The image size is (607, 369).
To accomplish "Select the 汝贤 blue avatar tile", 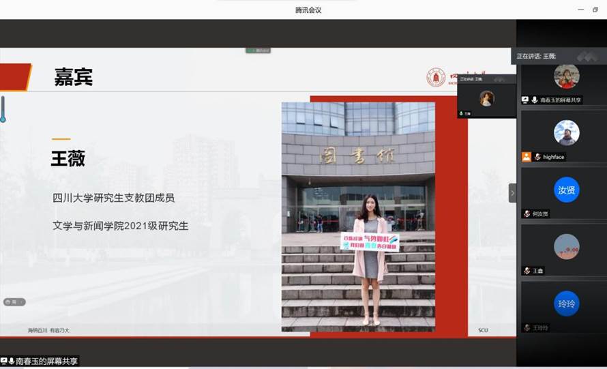I will 566,190.
